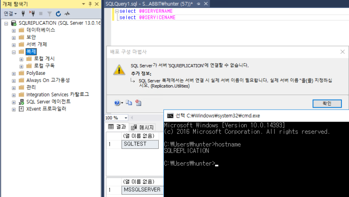
Task: Select the 관리 tree item
Action: coord(31,87)
